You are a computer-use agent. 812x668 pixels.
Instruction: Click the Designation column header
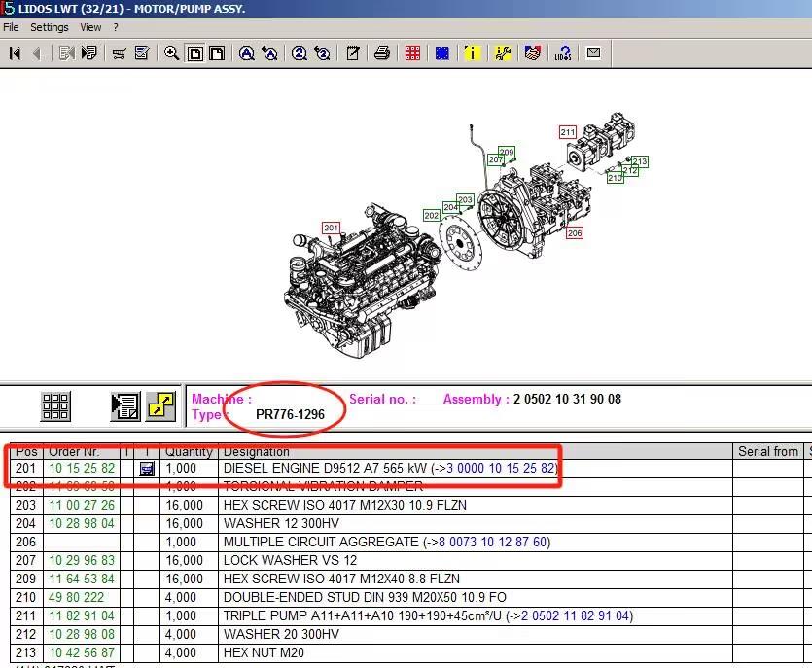click(x=476, y=451)
